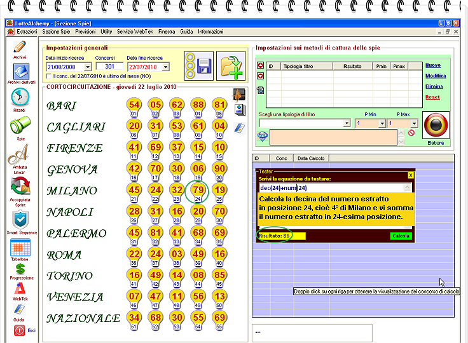This screenshot has width=468, height=343.
Task: Click the blue notebook icon beside the draw board
Action: click(x=239, y=128)
